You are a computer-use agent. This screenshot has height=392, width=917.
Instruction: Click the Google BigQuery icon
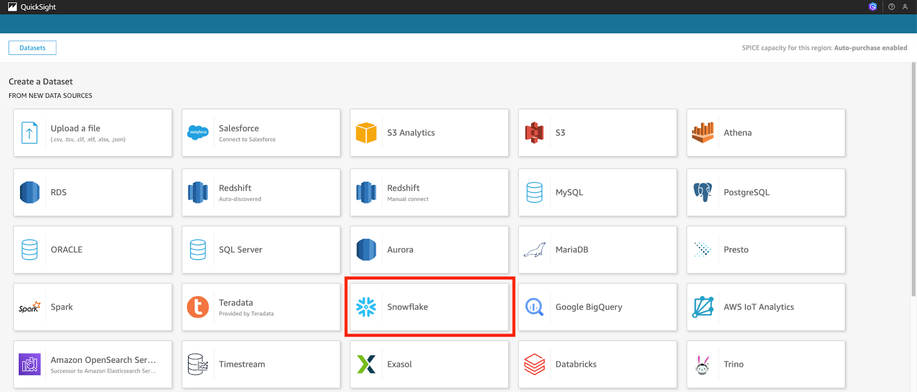tap(534, 307)
